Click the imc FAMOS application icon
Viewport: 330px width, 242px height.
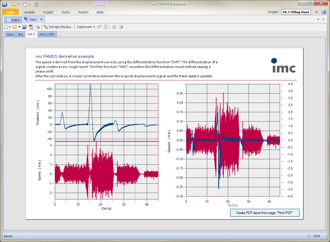(5, 4)
